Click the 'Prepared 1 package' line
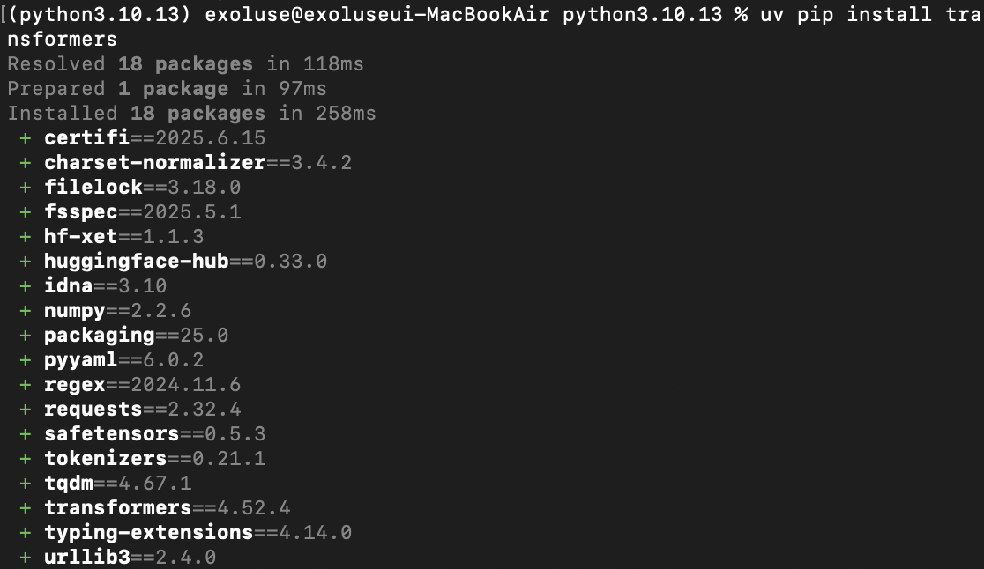The image size is (984, 569). point(167,89)
